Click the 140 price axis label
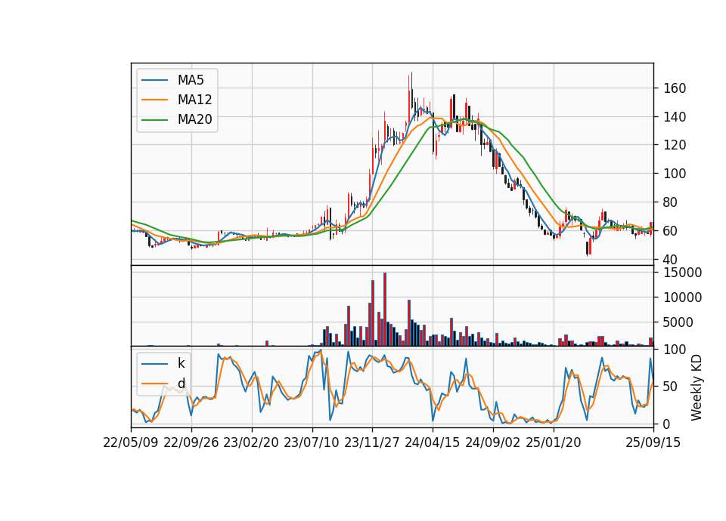Viewport: 726px width, 521px height. coord(675,117)
